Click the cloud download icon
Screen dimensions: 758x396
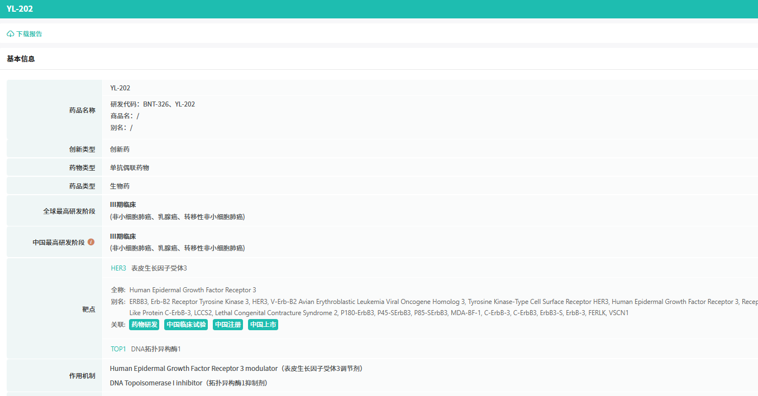coord(11,34)
